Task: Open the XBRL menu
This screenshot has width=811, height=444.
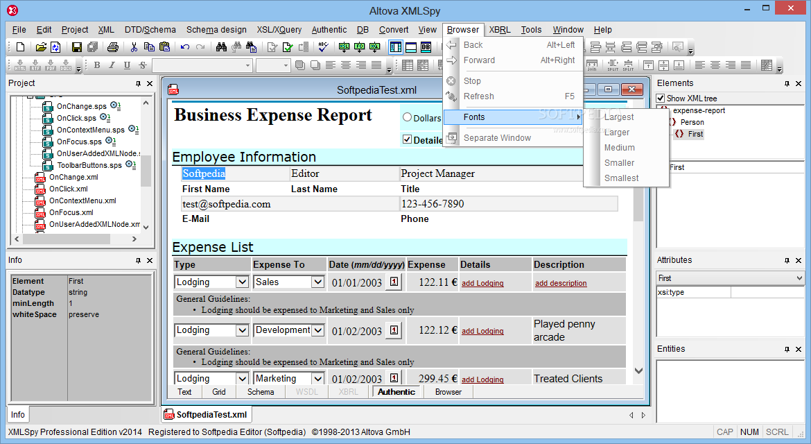Action: [x=500, y=30]
